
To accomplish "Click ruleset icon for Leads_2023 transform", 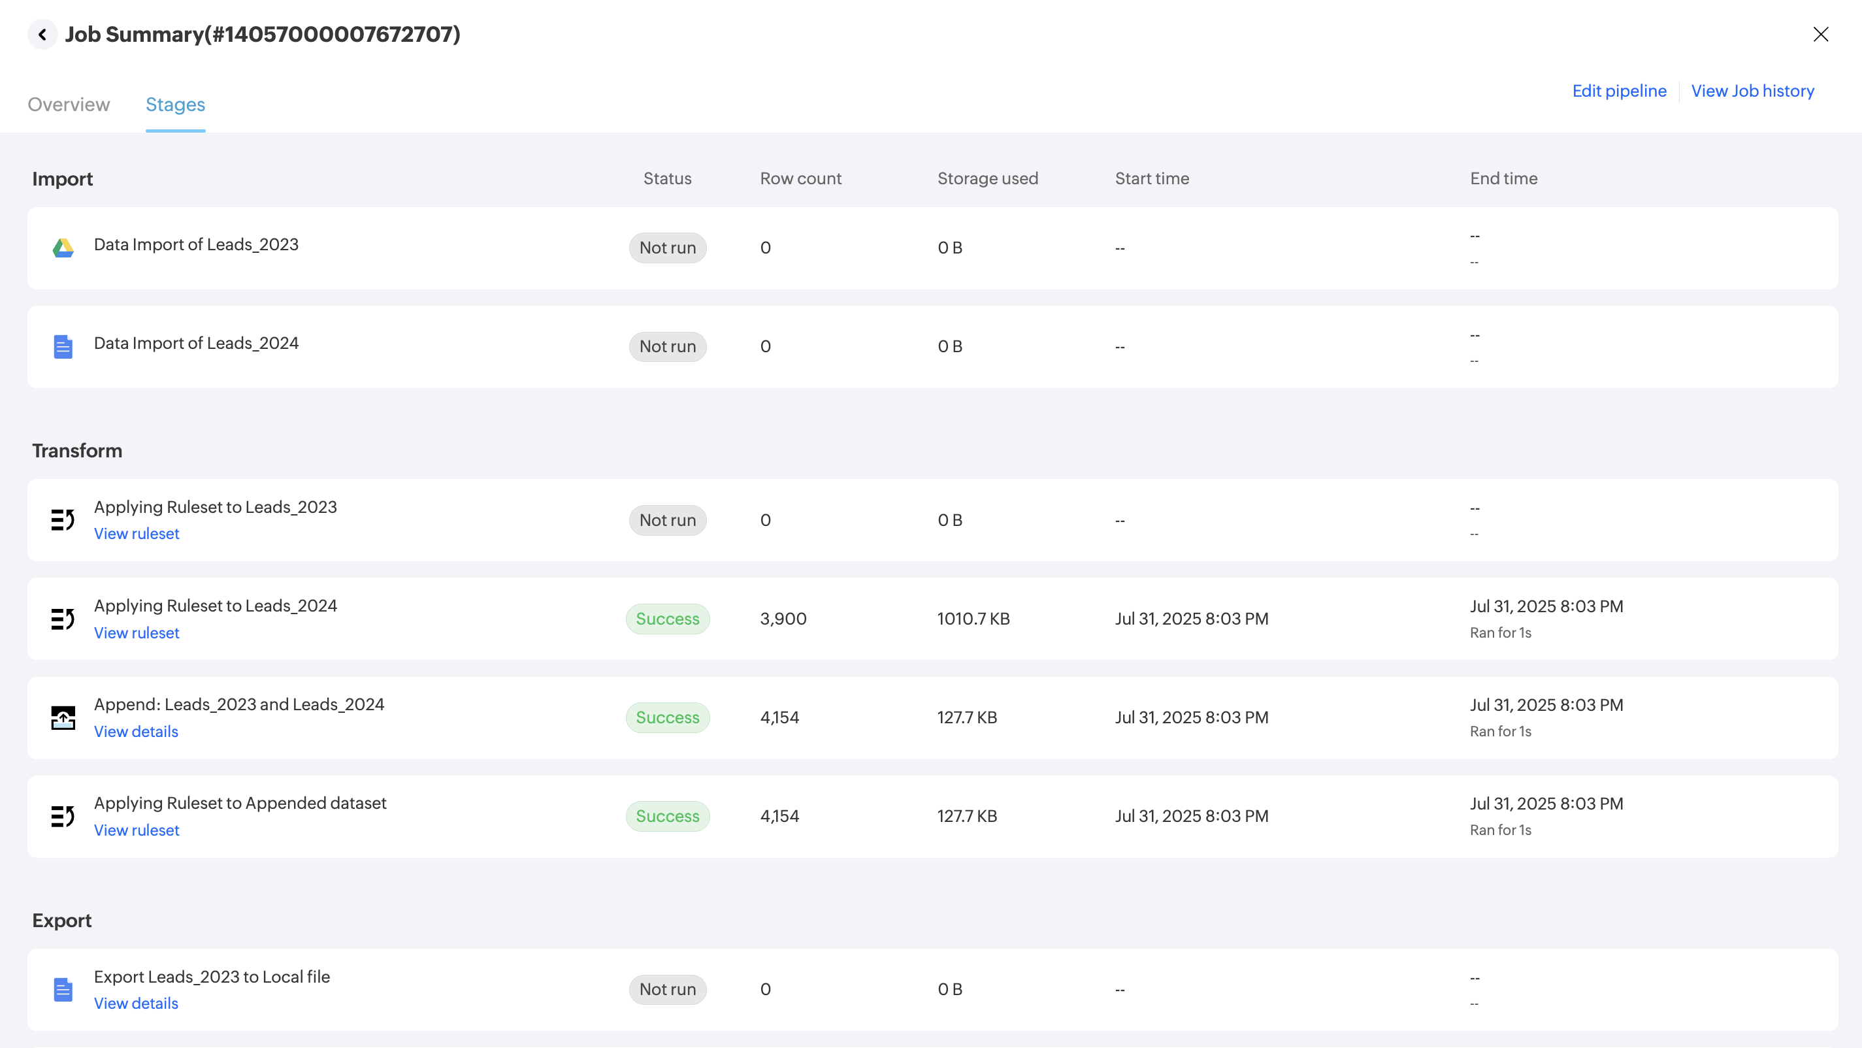I will click(x=63, y=519).
